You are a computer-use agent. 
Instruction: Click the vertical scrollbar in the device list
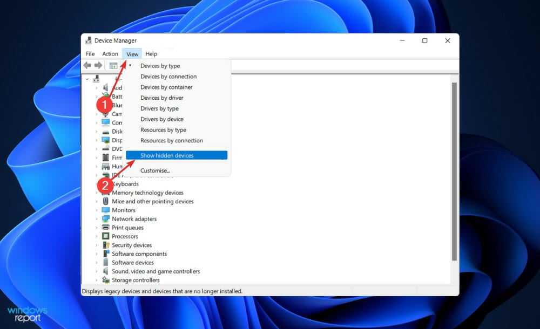click(454, 172)
